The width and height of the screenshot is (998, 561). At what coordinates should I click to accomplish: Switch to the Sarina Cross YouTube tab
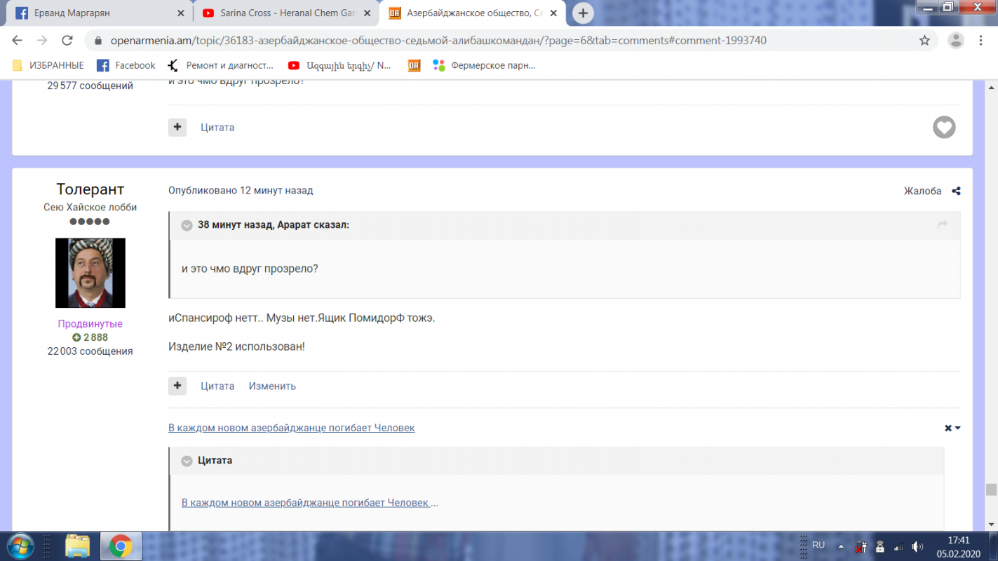pos(288,13)
